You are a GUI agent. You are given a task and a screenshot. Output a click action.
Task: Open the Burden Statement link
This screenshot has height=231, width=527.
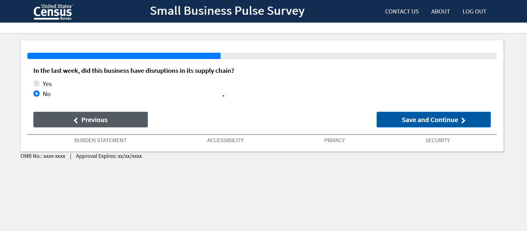(100, 140)
